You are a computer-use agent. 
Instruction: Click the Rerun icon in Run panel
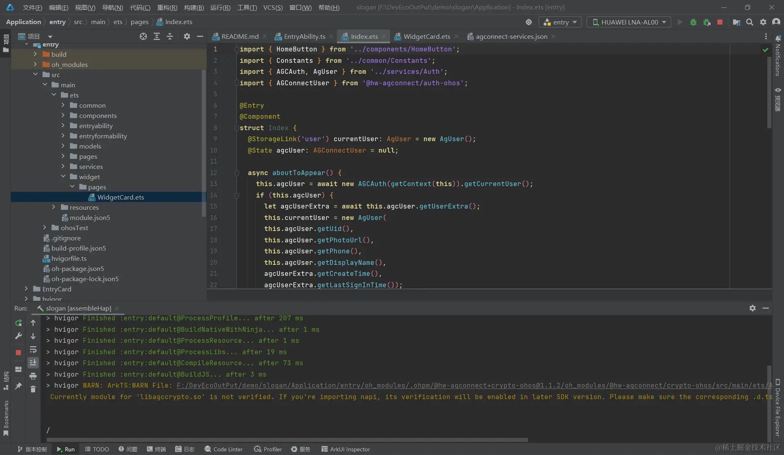point(18,323)
